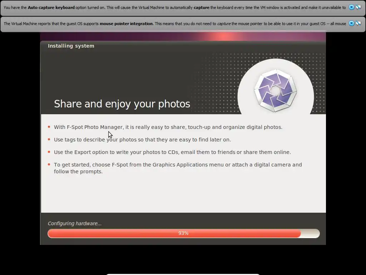The image size is (366, 275).
Task: Click the 'Installing system' title
Action: click(x=71, y=46)
